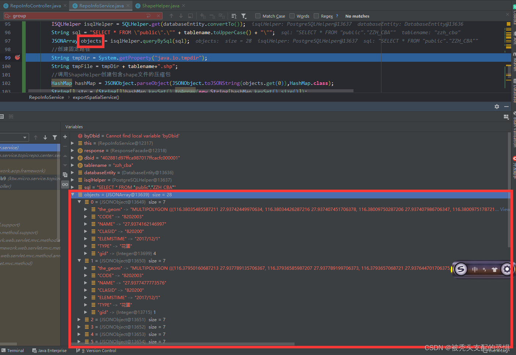Expand element 2 JSONObject@13651
The height and width of the screenshot is (355, 516).
(79, 320)
